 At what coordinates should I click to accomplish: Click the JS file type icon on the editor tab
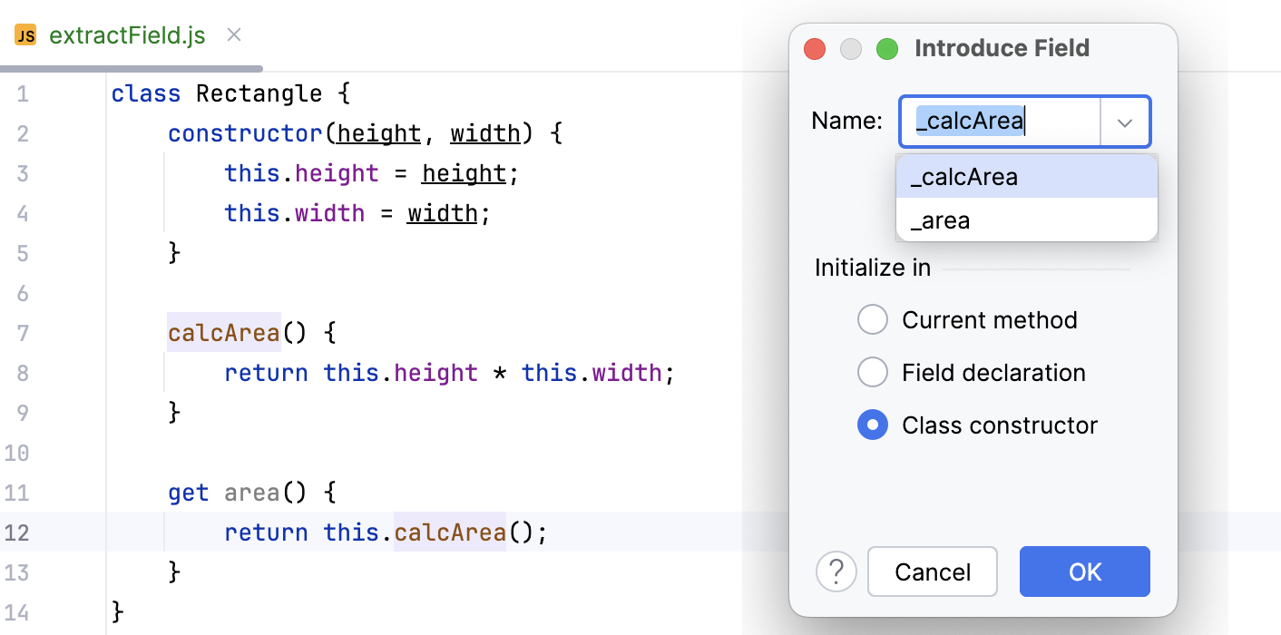[24, 35]
